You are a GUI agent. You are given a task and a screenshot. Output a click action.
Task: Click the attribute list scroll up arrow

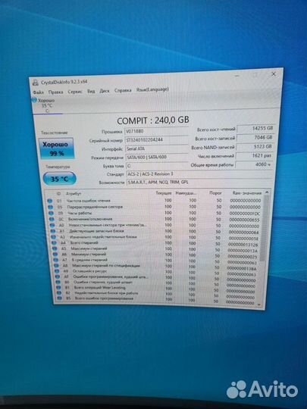coord(267,192)
